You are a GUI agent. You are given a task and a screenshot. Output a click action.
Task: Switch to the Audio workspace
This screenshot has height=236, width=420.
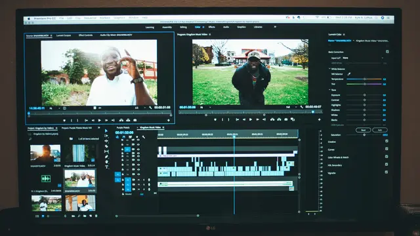(226, 27)
